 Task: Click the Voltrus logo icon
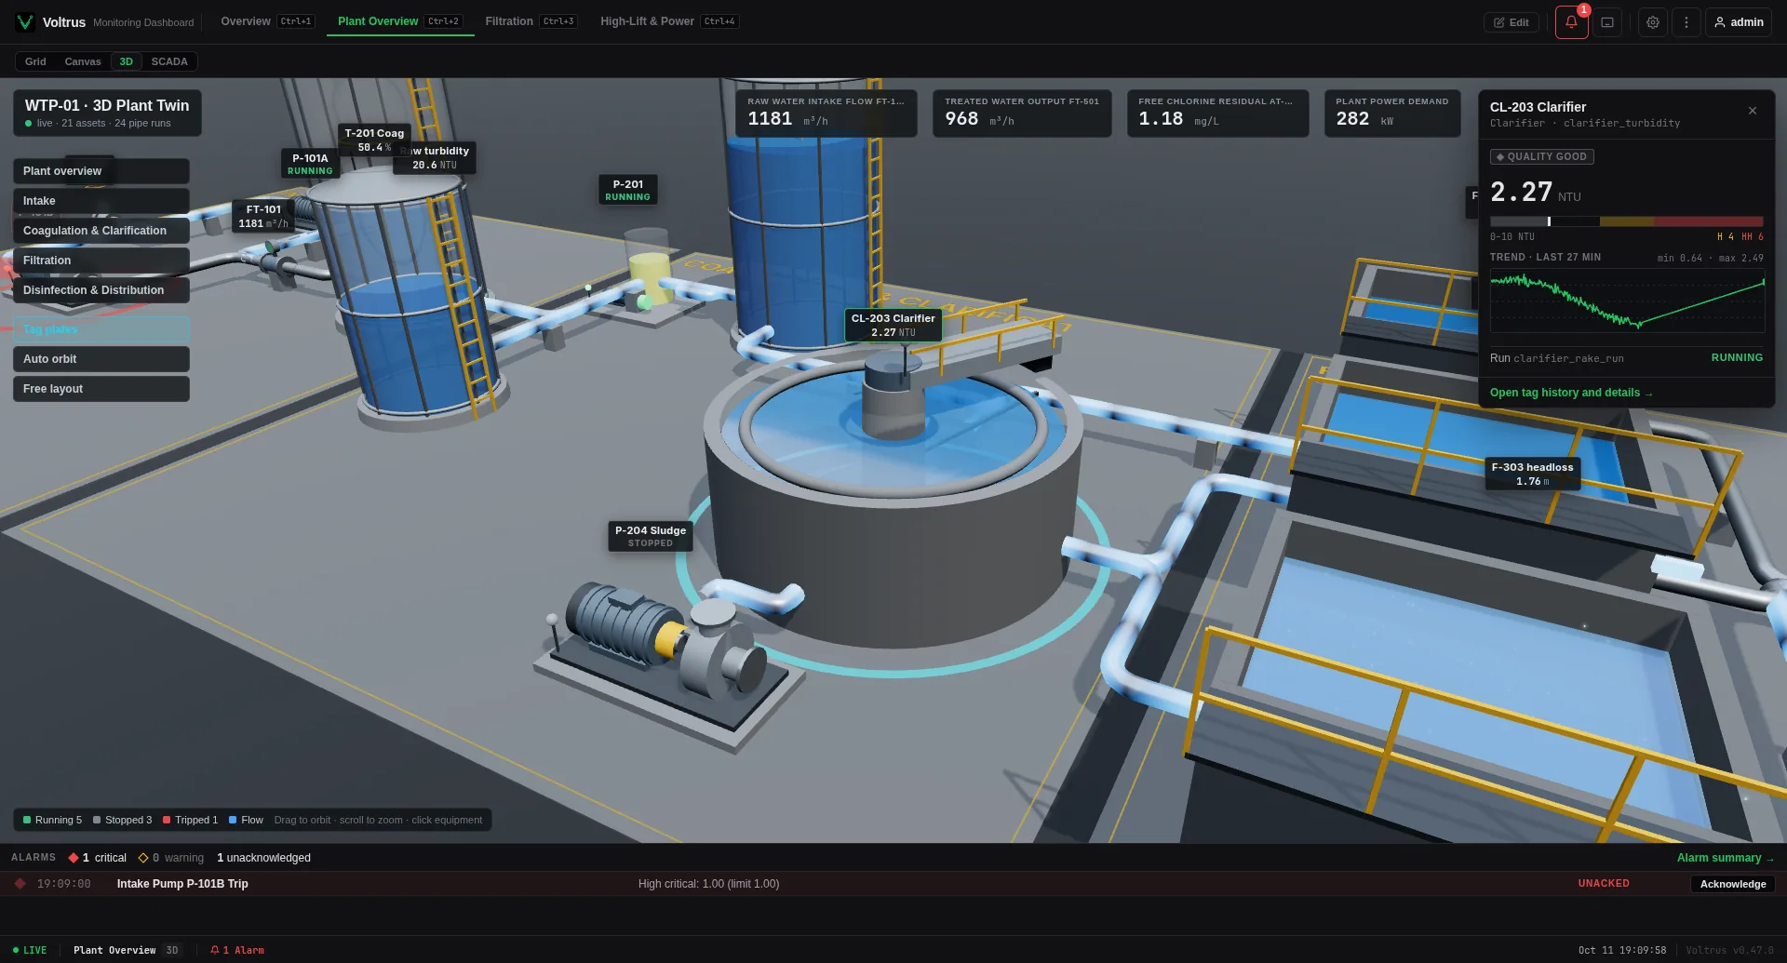[x=25, y=22]
